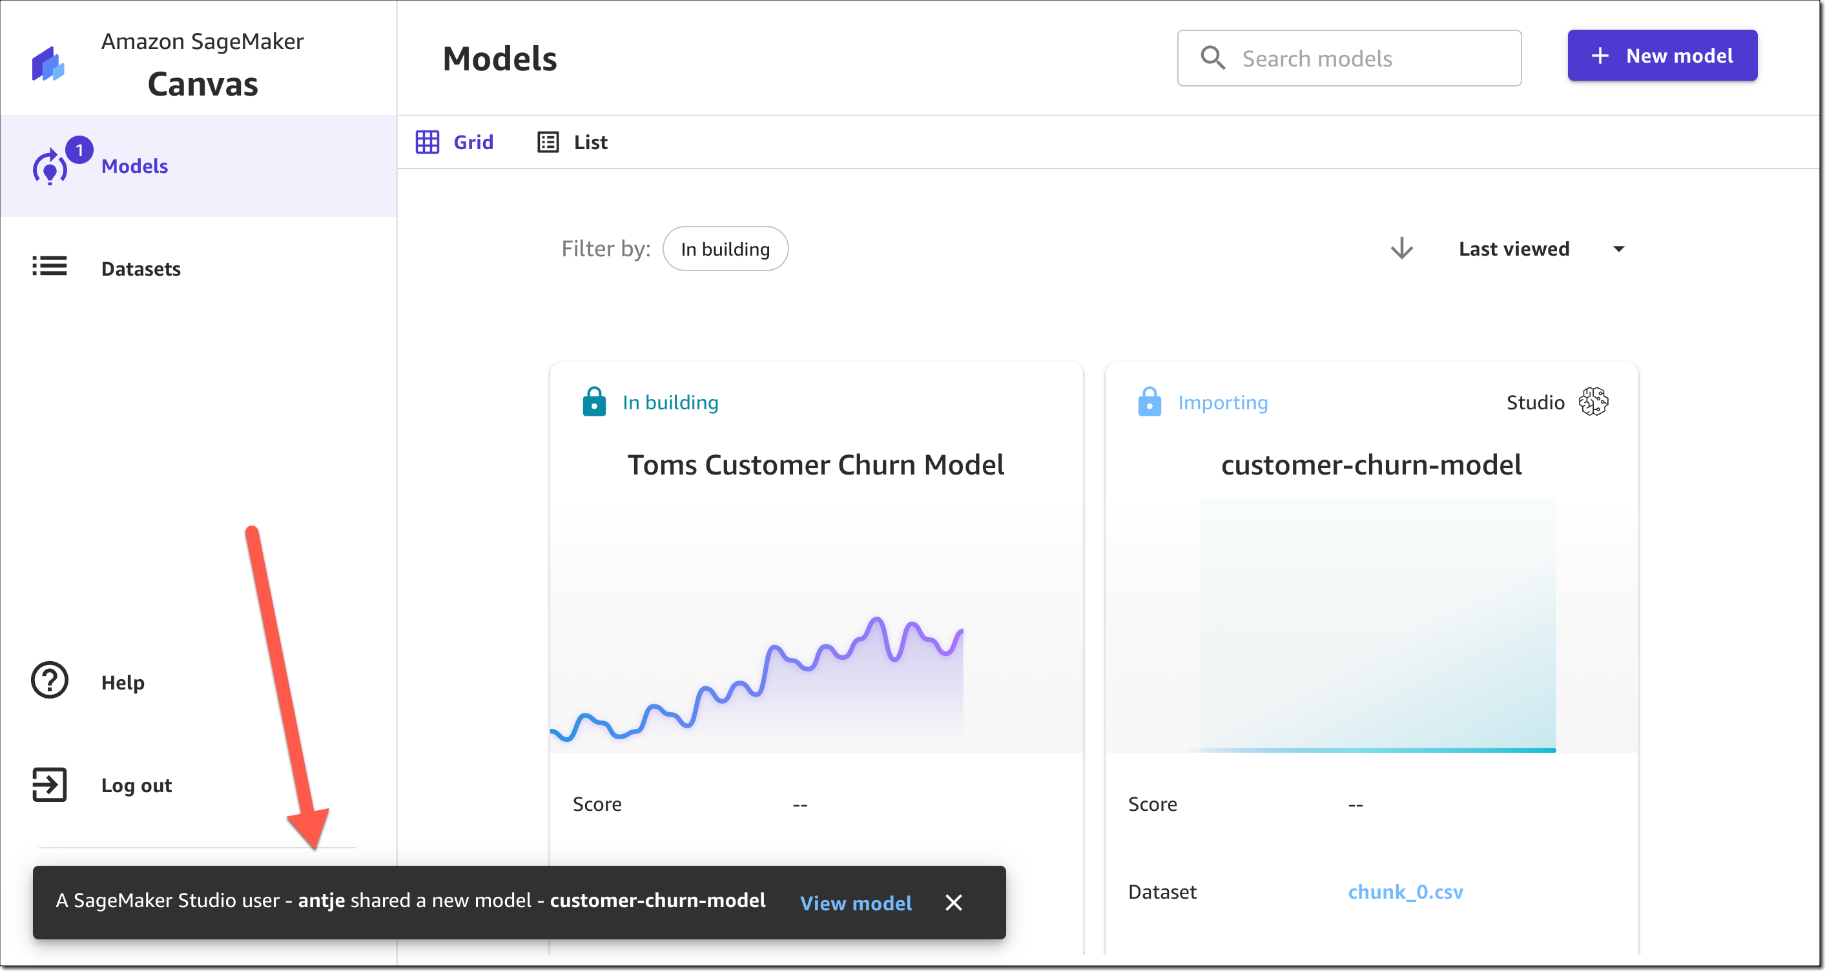Screen dimensions: 1825x971
Task: Click the sort direction arrow icon
Action: (1401, 249)
